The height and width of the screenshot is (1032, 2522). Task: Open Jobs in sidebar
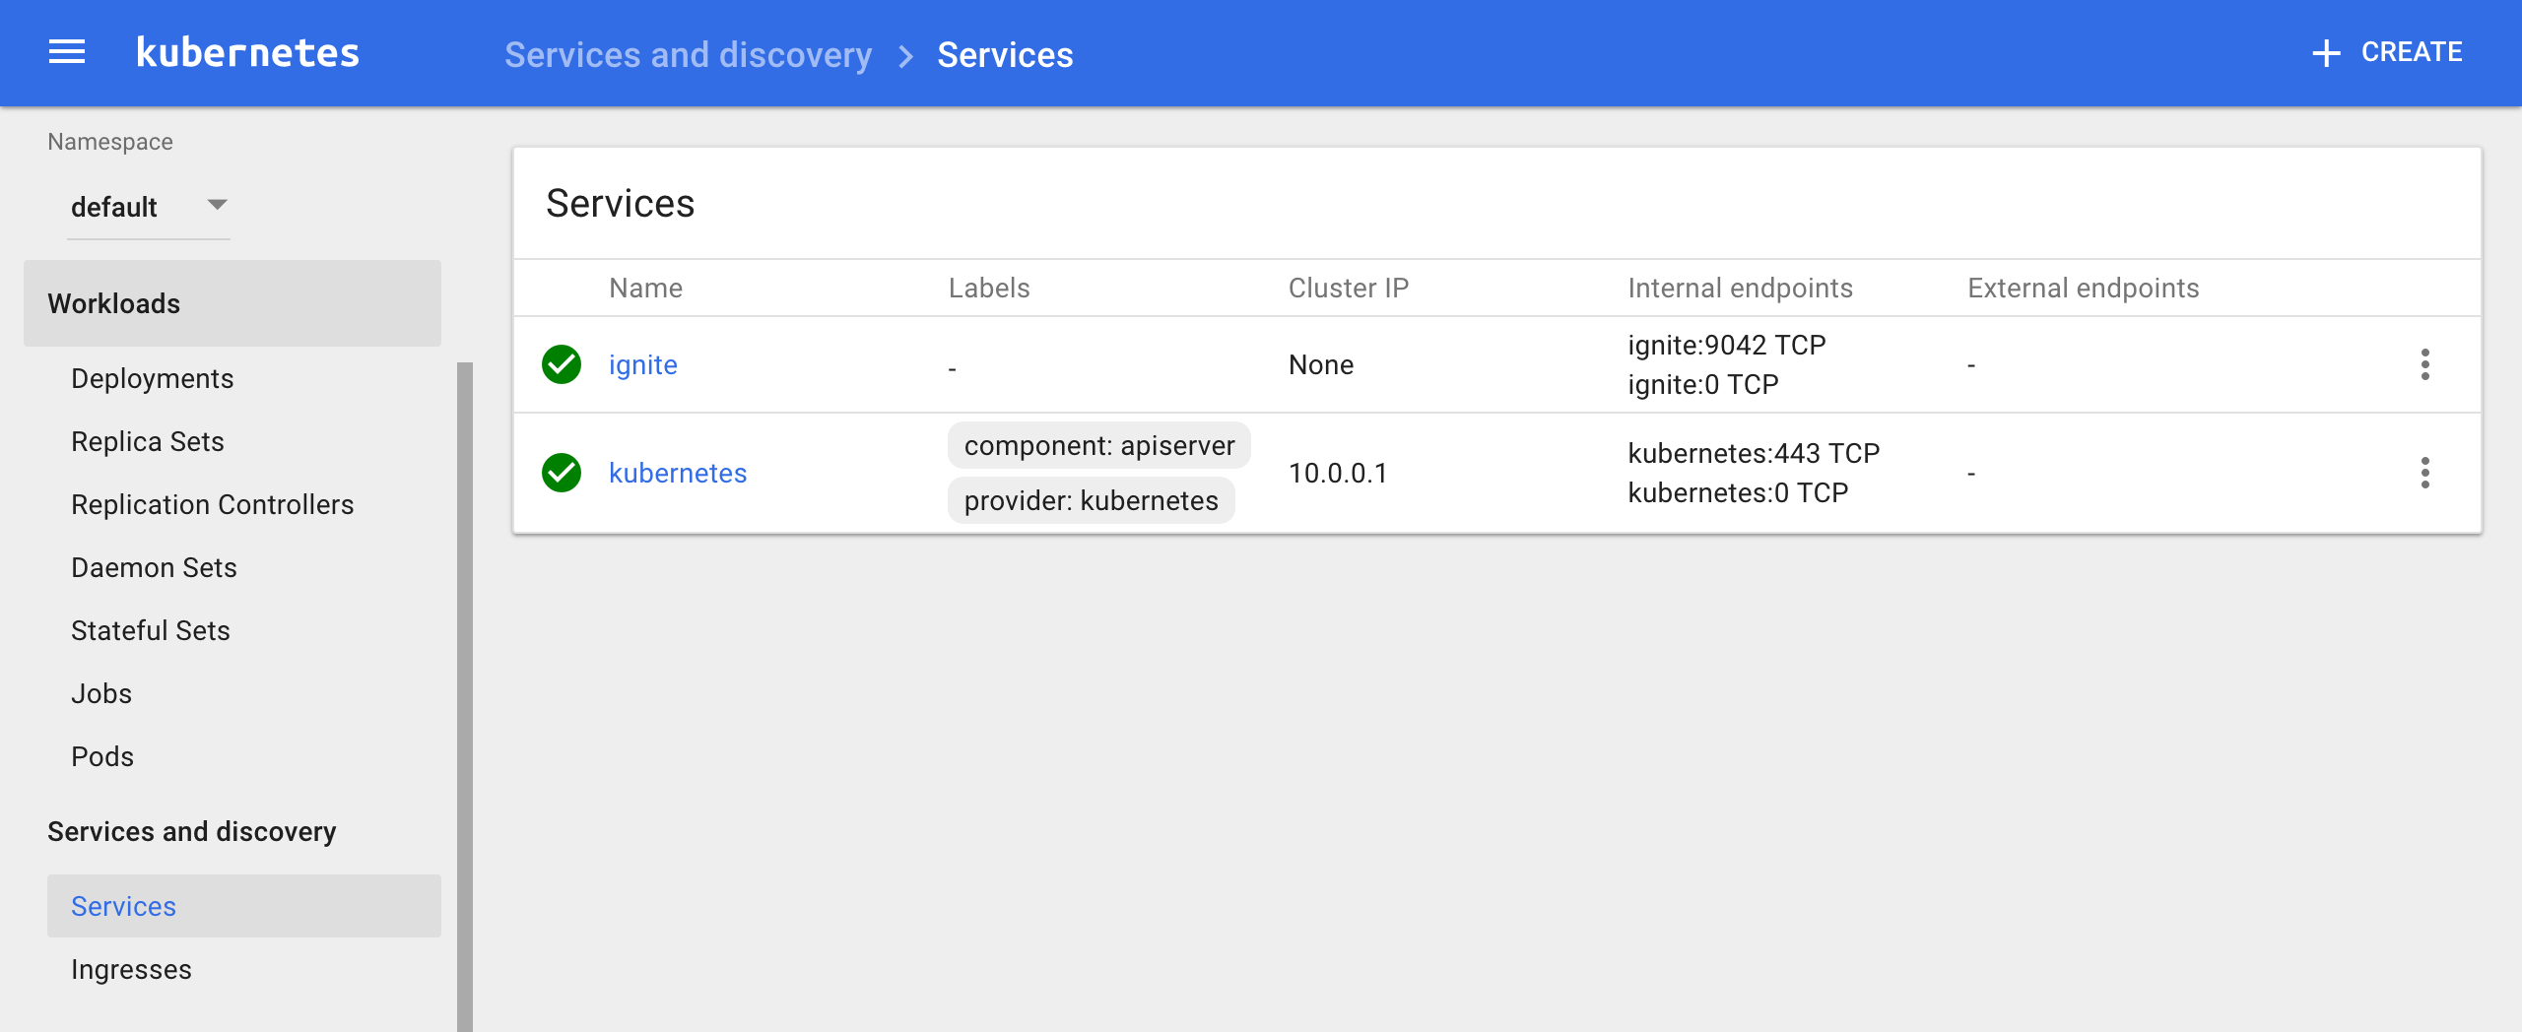[101, 694]
